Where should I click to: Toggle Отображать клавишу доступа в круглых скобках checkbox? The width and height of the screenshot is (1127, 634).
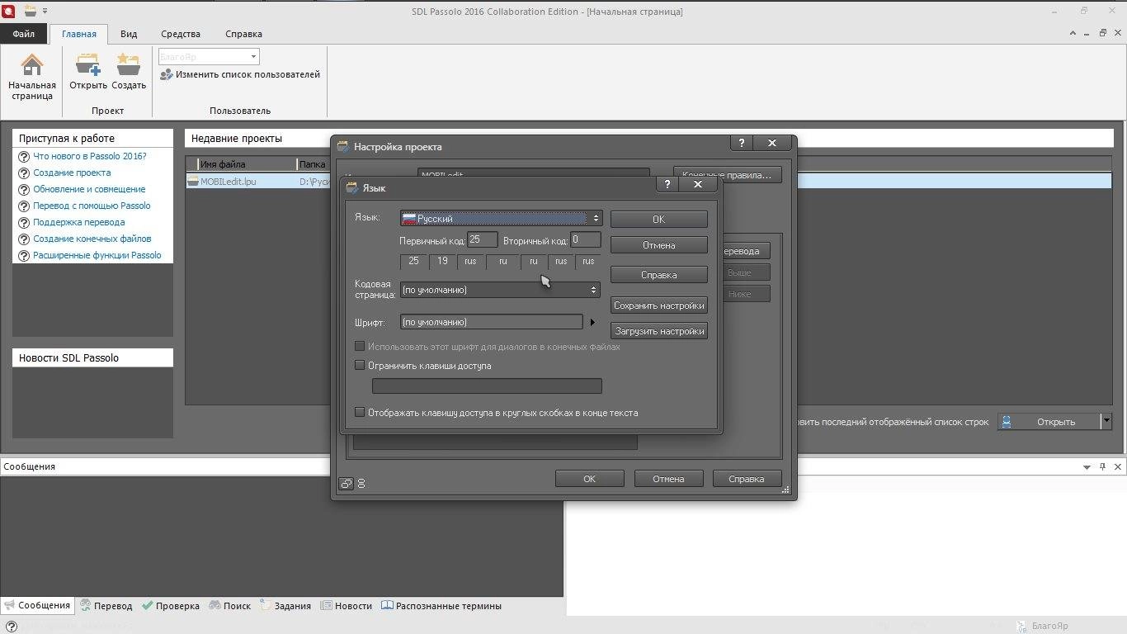360,412
